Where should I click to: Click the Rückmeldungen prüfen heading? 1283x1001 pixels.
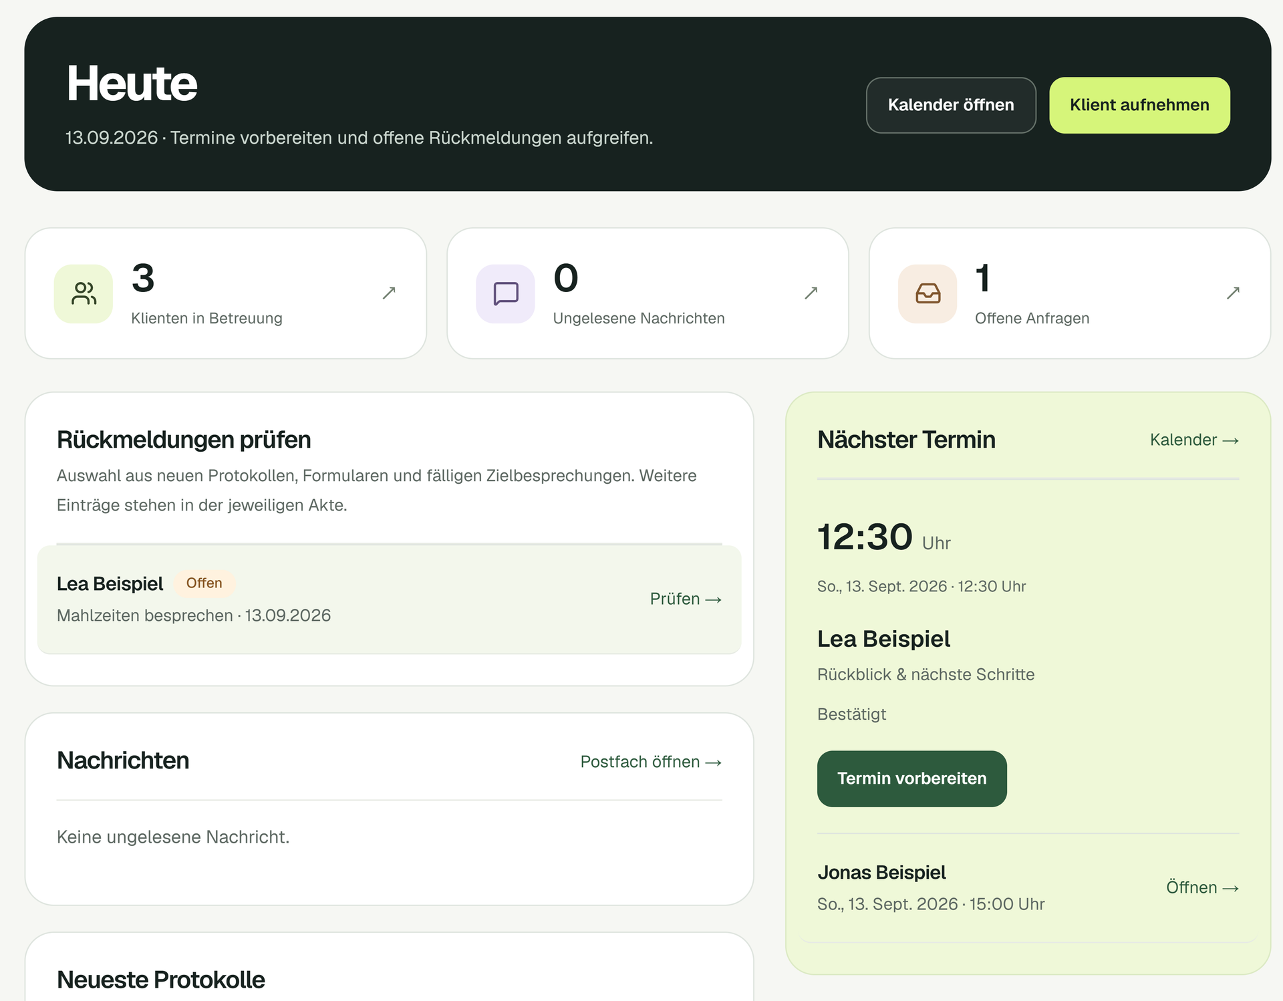point(184,440)
